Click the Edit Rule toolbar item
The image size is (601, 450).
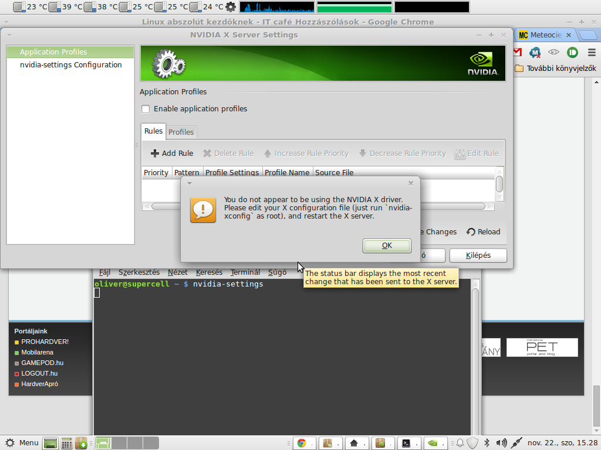click(477, 153)
